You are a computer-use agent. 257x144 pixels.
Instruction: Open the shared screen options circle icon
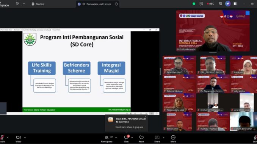116,4
